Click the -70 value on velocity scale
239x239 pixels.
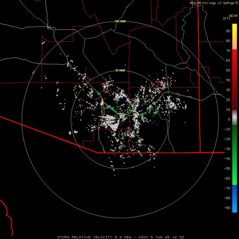227,188
